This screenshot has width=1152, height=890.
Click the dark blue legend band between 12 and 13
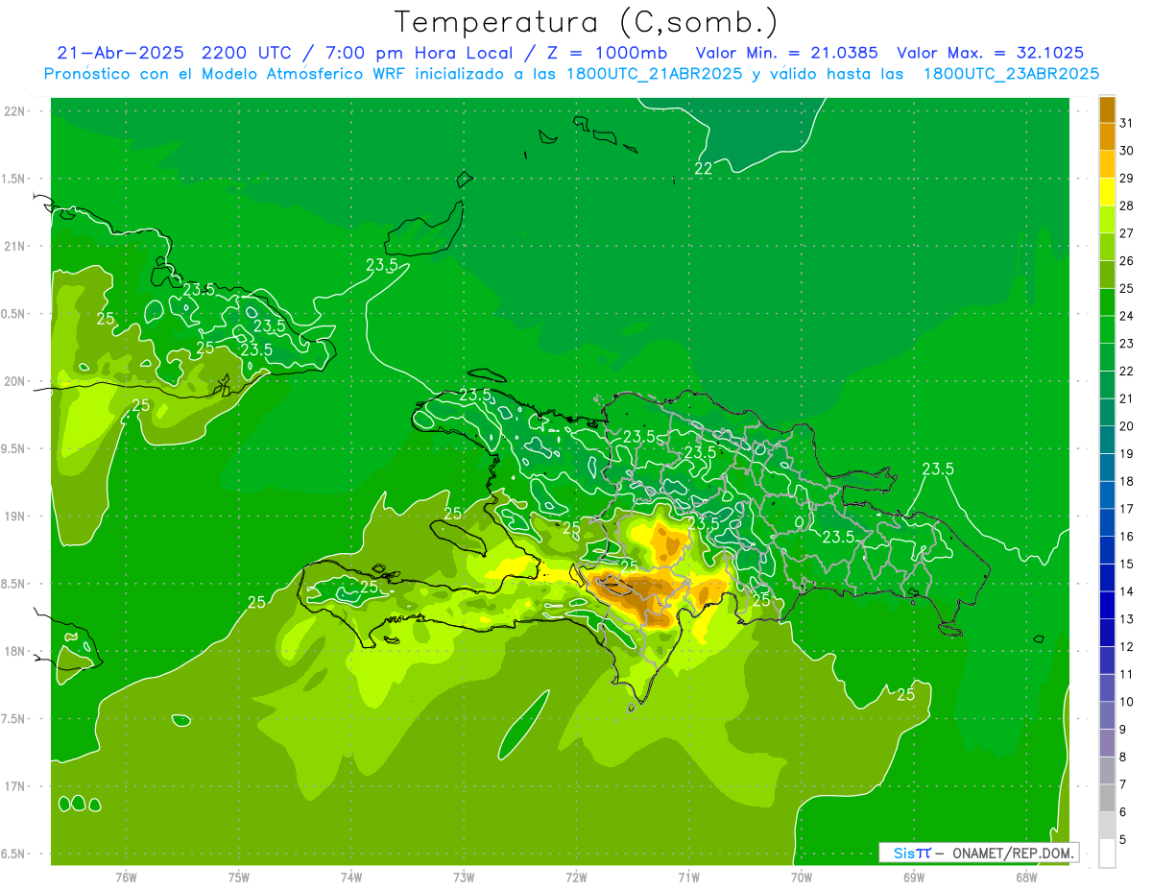[1107, 633]
